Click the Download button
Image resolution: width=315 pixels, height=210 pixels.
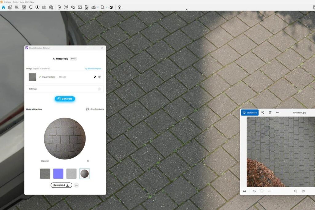tap(61, 185)
